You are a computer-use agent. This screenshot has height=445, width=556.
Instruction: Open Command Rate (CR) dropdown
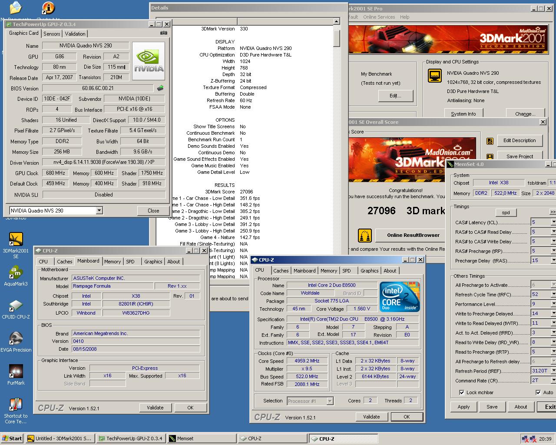(553, 380)
